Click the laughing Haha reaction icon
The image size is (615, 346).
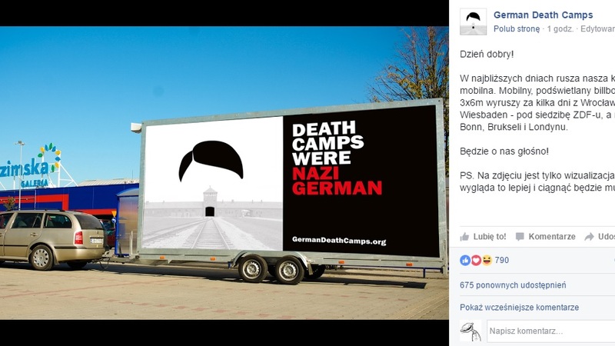point(486,261)
